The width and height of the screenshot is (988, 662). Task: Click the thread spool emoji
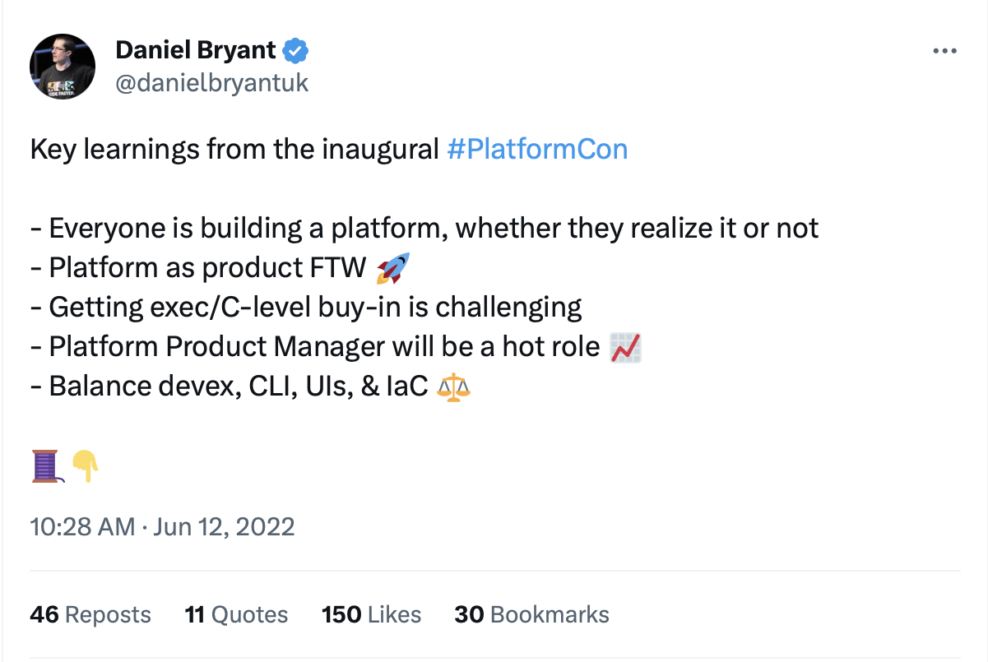click(45, 465)
